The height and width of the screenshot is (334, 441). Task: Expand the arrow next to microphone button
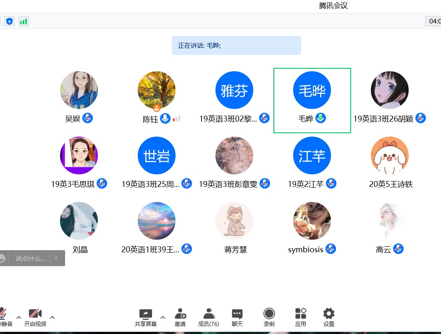click(18, 317)
